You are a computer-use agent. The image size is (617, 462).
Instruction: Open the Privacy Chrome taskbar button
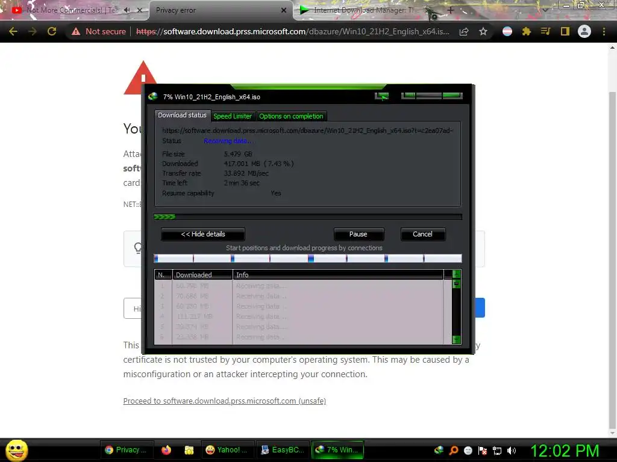click(x=125, y=450)
